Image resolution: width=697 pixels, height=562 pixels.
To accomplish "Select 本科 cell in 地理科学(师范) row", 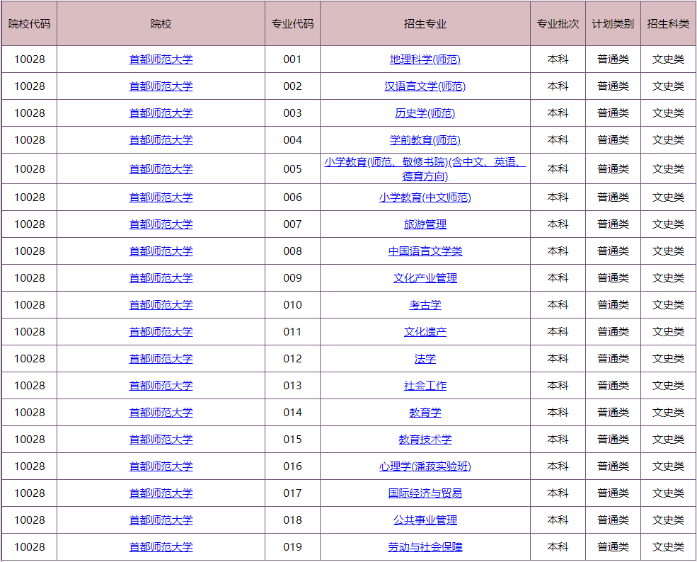I will tap(558, 59).
